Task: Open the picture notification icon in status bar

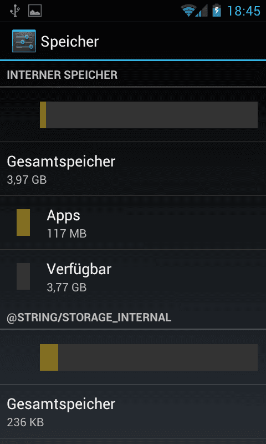Action: point(35,11)
